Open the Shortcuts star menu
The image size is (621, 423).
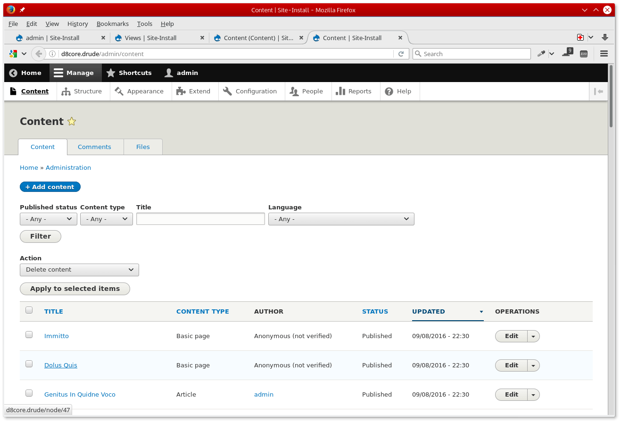point(129,73)
